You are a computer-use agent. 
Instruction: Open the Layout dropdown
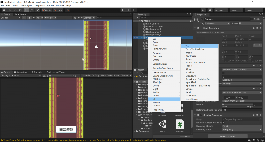pos(254,10)
